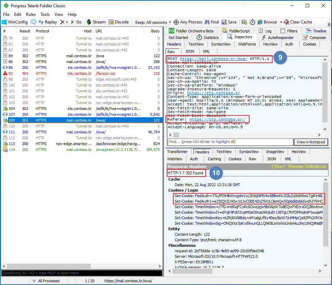
Task: Select session 84 redirect row icon
Action: pyautogui.click(x=5, y=56)
